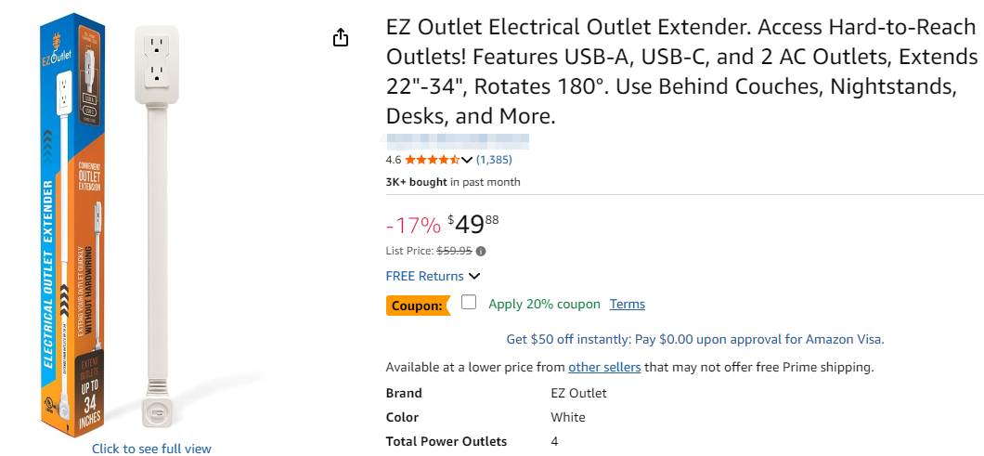Open the coupon Terms link
Screen dimensions: 984x456
627,305
